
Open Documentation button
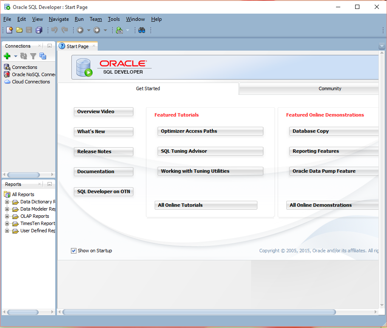(103, 171)
